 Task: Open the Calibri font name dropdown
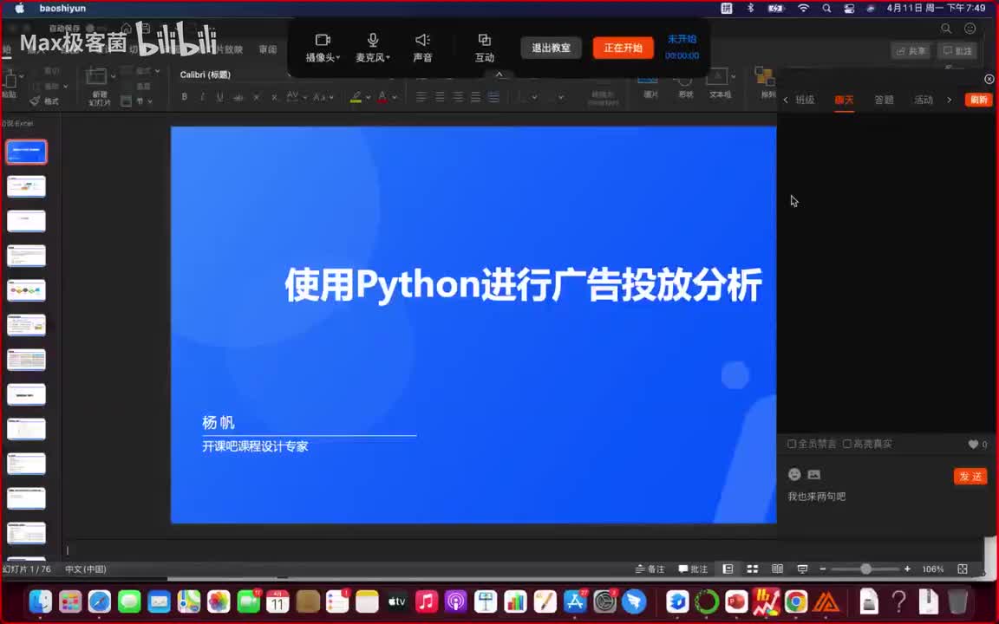233,75
